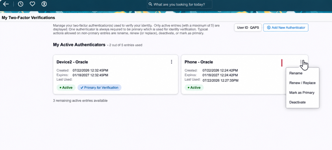Click Device2 expiry 01/18/2027 12:32:45PM
The height and width of the screenshot is (150, 332).
coord(90,75)
